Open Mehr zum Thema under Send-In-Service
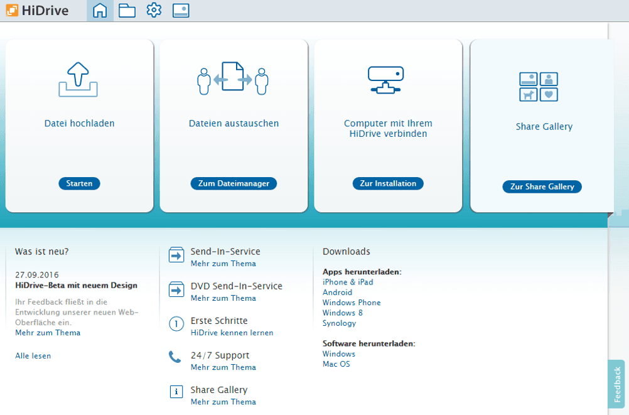The image size is (629, 415). point(223,264)
